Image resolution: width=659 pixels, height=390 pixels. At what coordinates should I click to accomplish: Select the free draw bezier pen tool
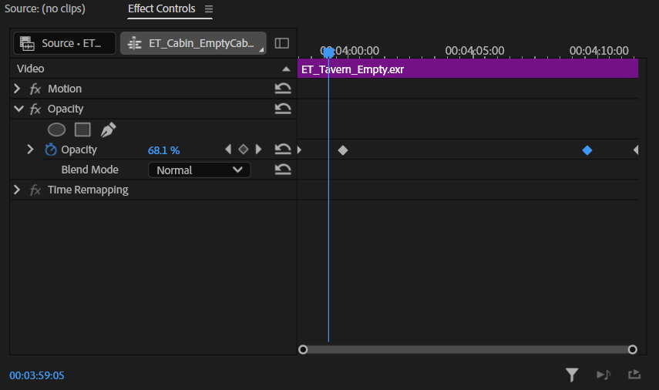(108, 129)
